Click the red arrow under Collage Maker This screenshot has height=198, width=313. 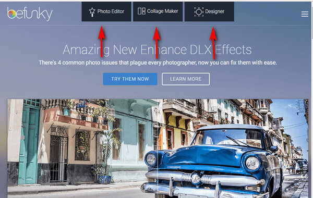(156, 43)
